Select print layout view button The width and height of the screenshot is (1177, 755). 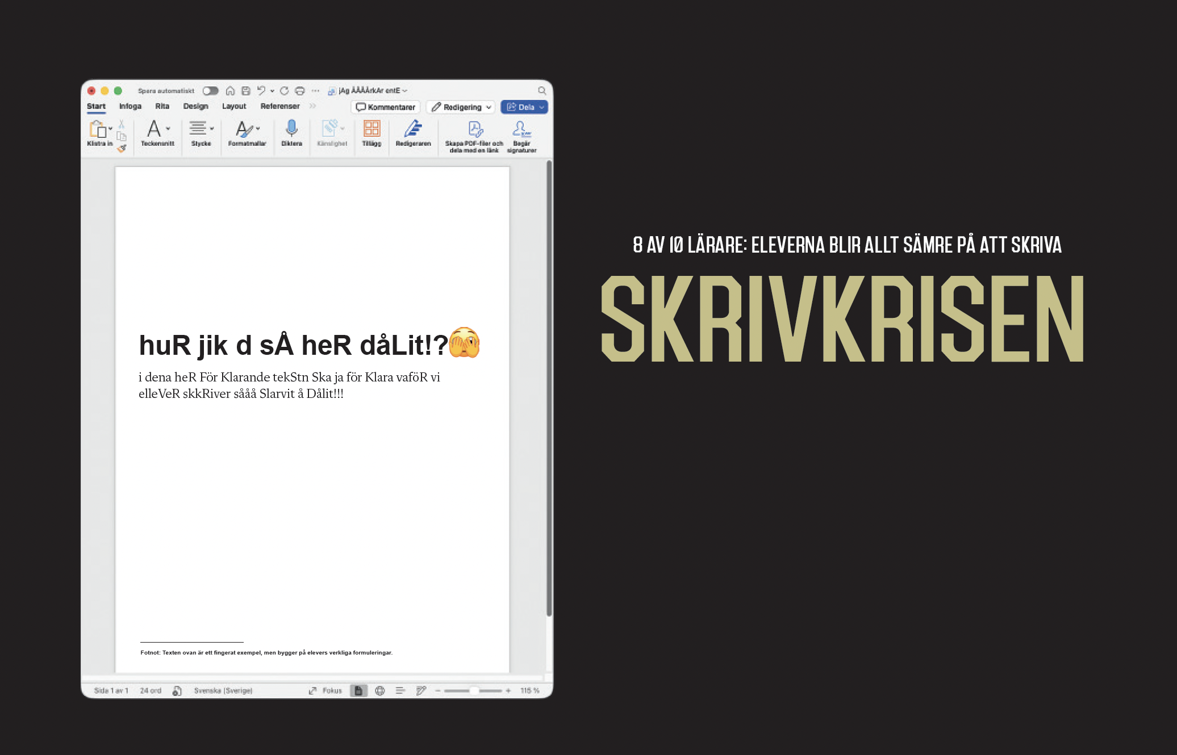(x=358, y=690)
